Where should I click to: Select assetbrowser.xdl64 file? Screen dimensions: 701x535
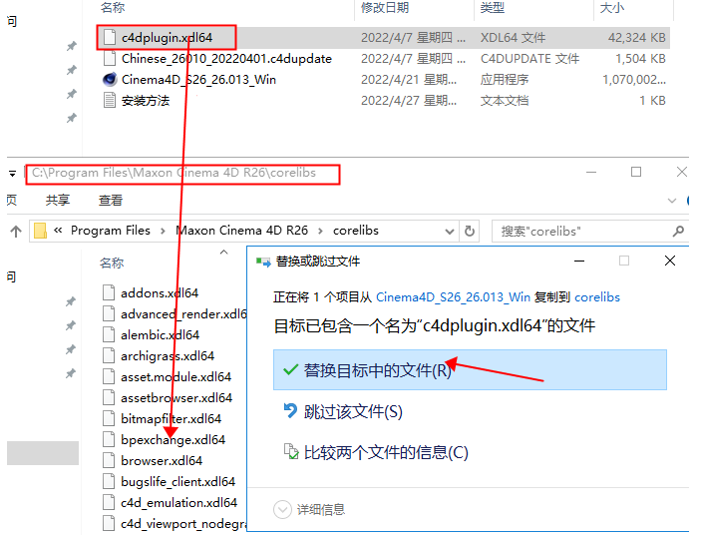176,398
